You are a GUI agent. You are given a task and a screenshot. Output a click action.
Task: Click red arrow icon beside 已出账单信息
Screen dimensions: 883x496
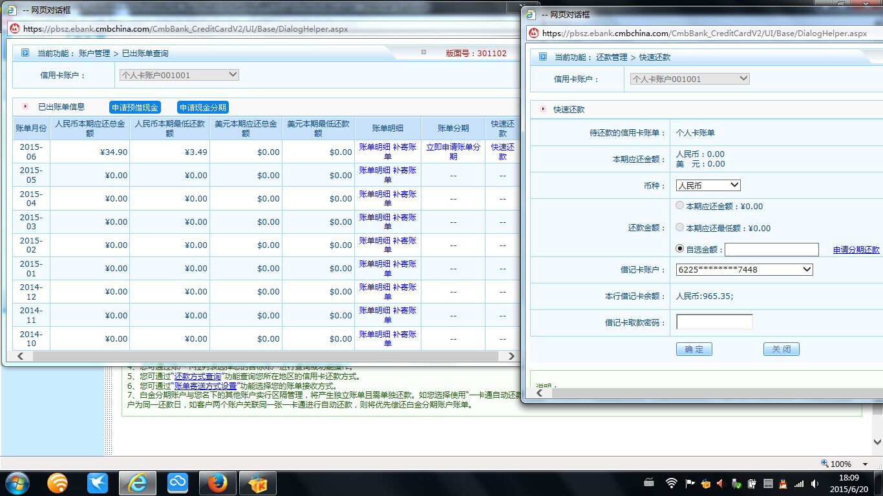(x=26, y=107)
